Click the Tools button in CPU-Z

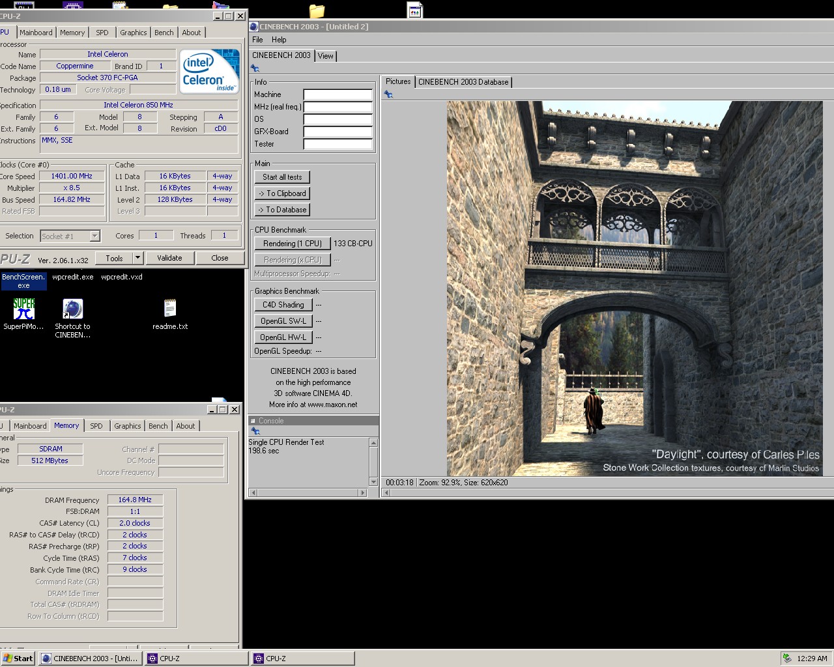coord(114,258)
